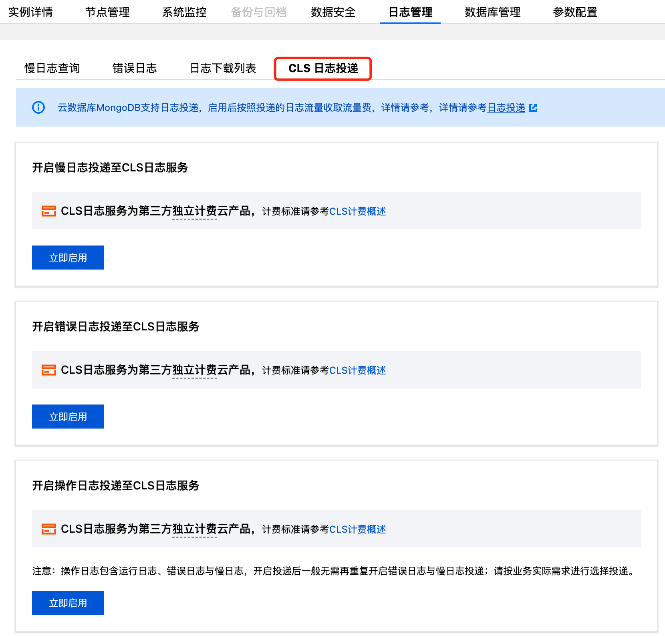Open the 日志投递 documentation link

(506, 107)
